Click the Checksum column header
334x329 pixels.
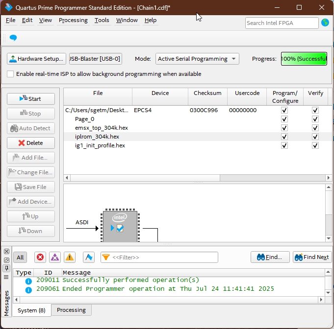pos(207,97)
